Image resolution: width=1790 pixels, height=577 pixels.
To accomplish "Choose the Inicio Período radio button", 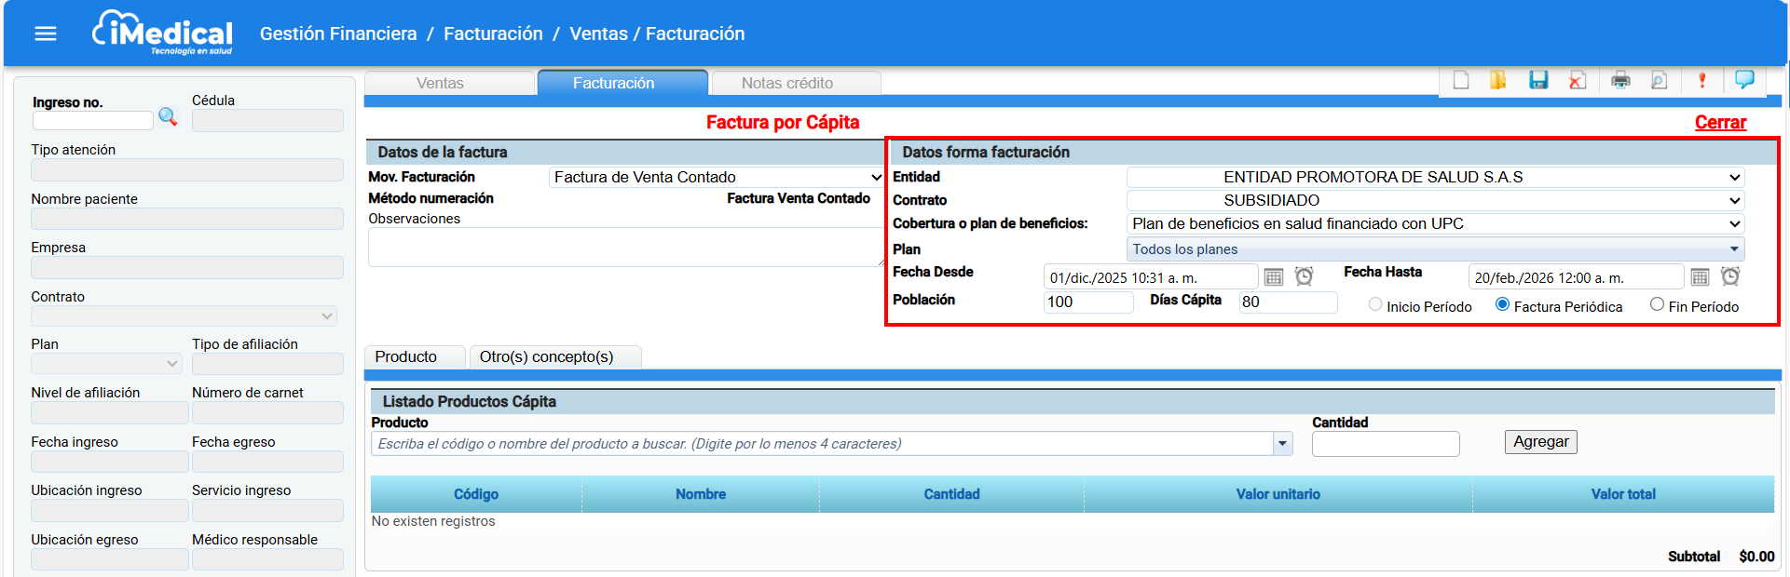I will [1375, 304].
